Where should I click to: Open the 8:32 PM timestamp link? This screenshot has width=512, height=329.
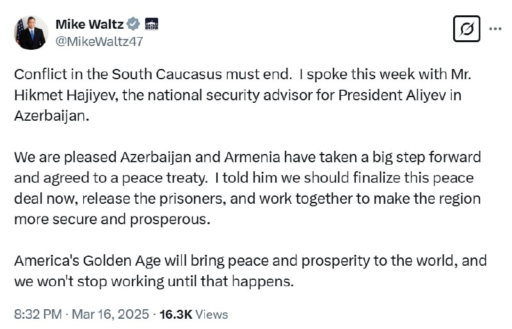click(x=38, y=314)
